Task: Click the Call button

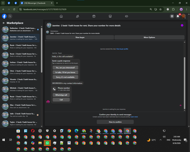Action: (61, 100)
